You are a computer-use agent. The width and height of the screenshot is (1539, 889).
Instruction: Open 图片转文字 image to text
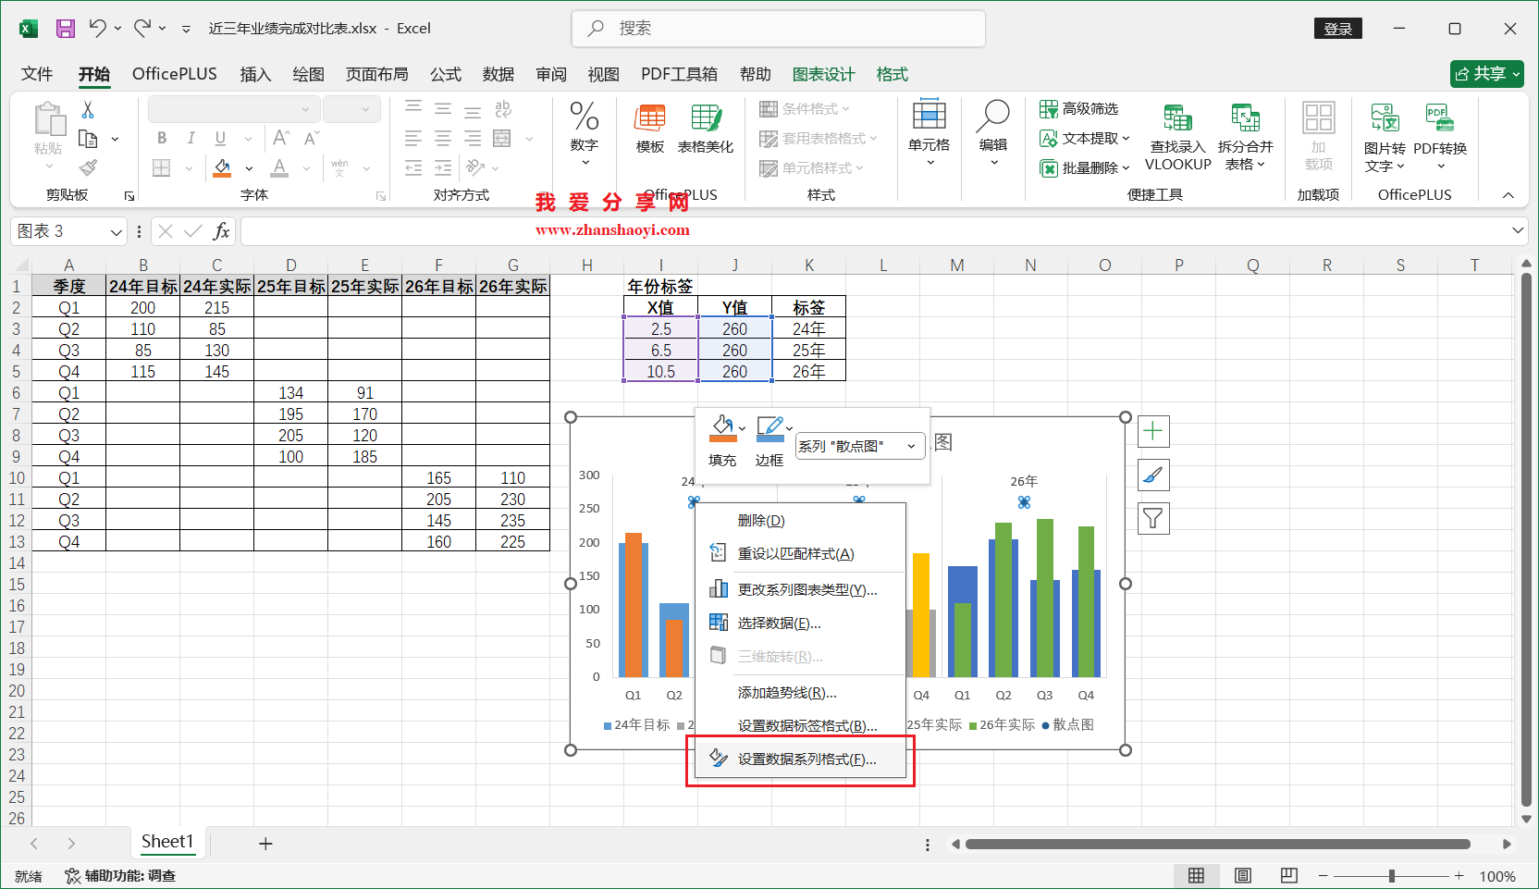tap(1385, 137)
